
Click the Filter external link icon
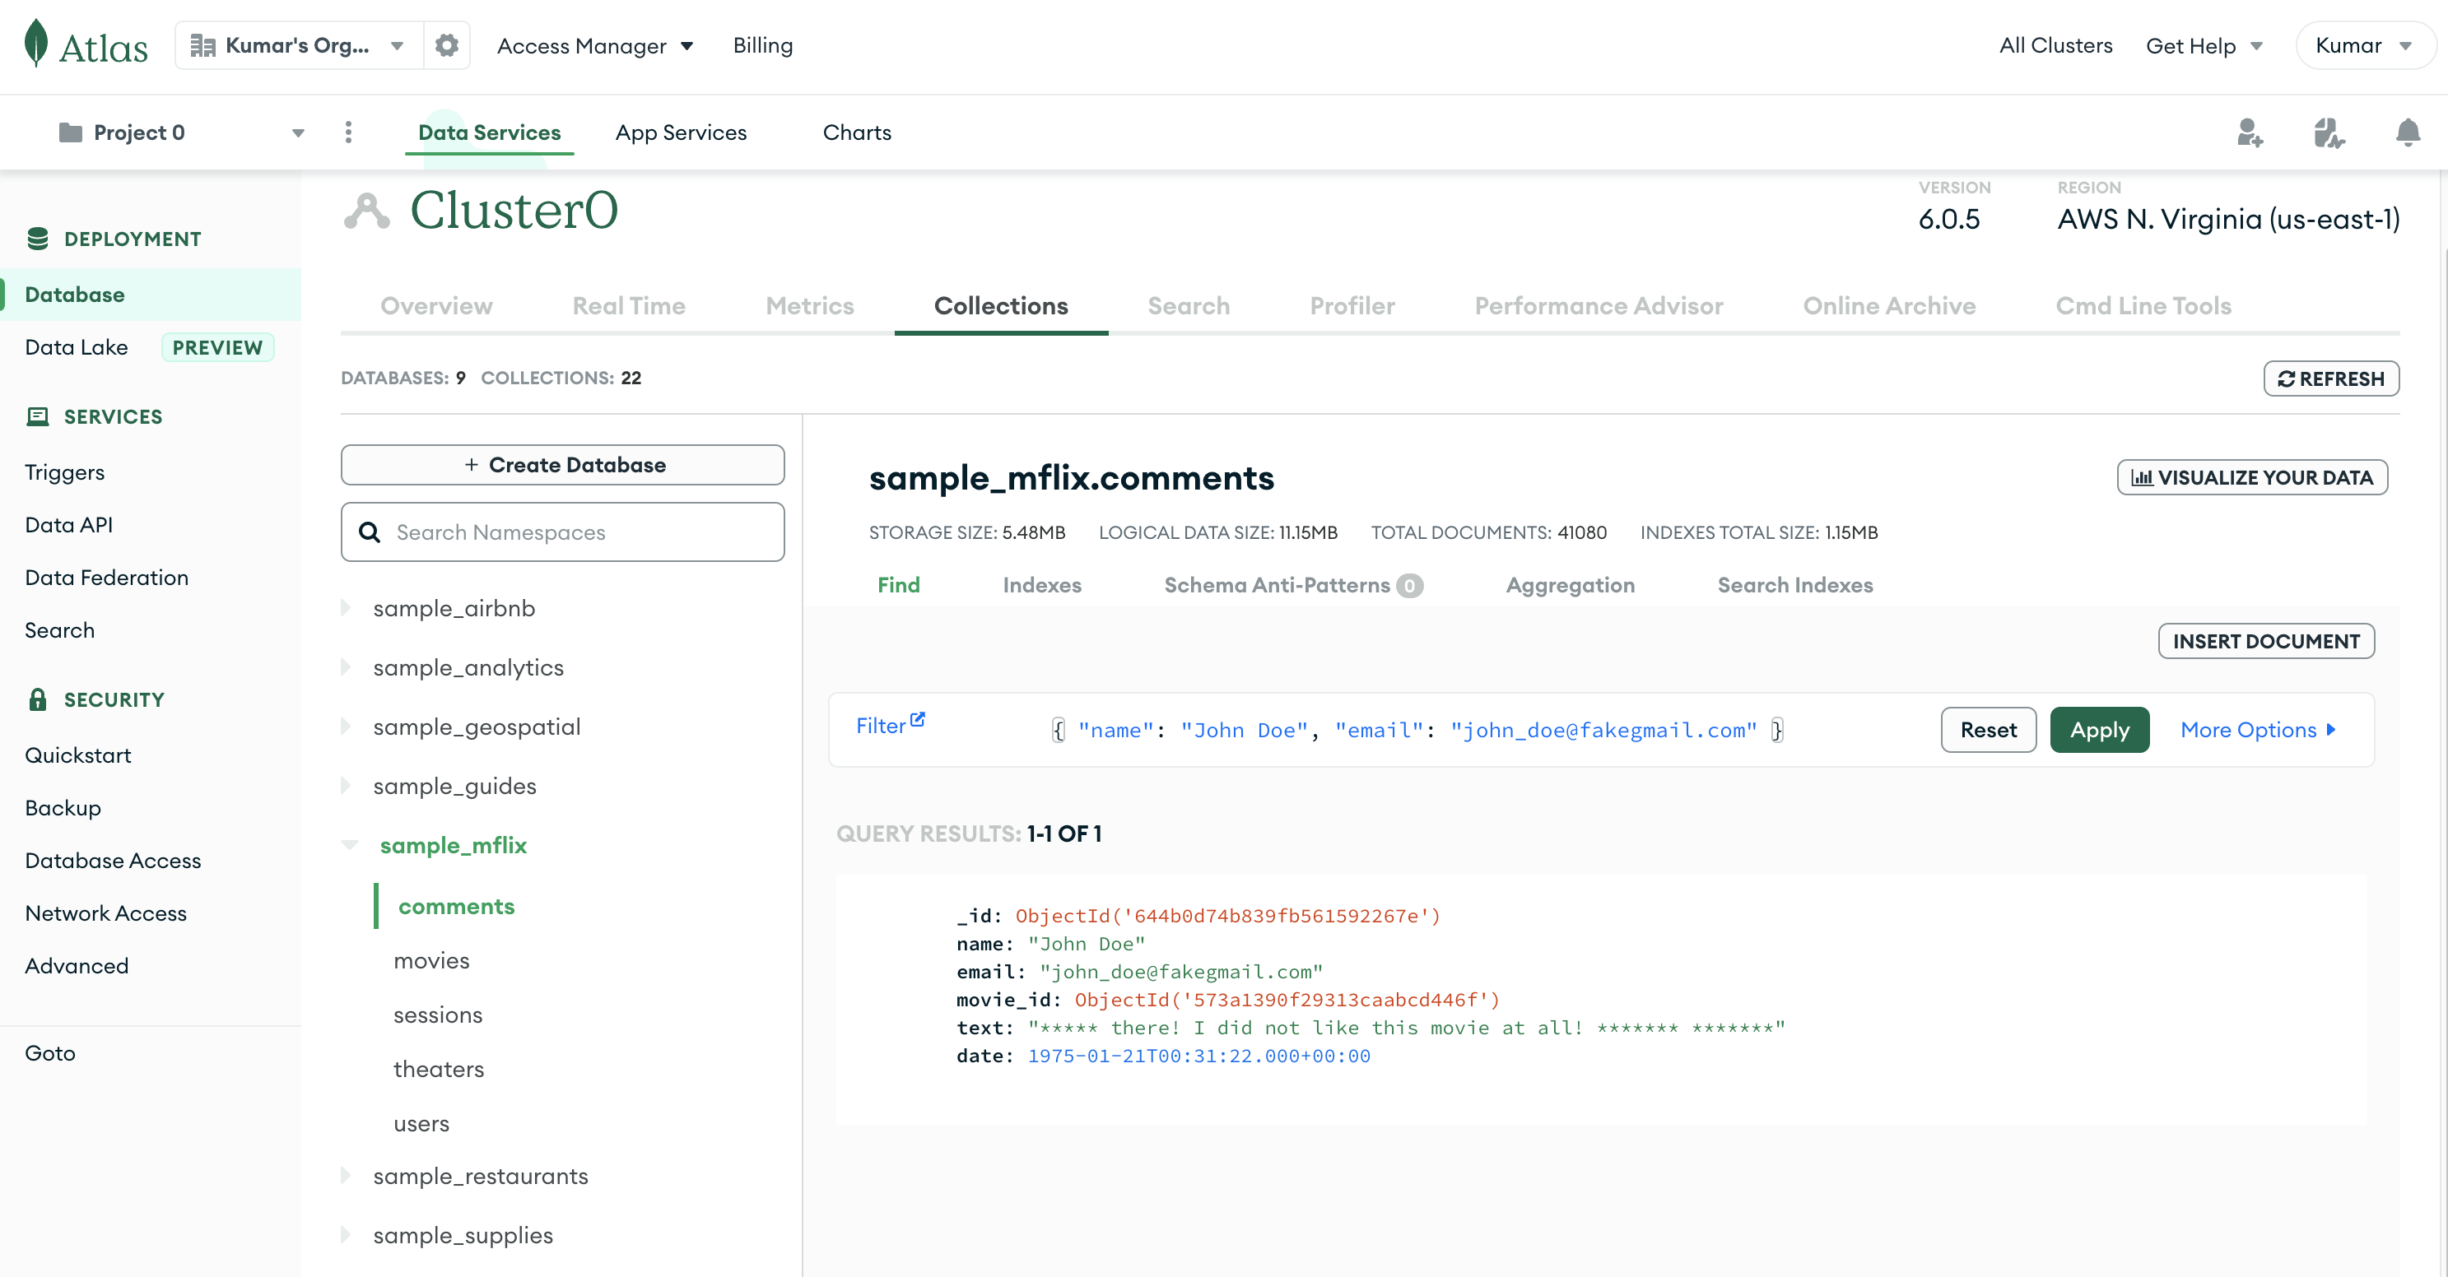(917, 719)
